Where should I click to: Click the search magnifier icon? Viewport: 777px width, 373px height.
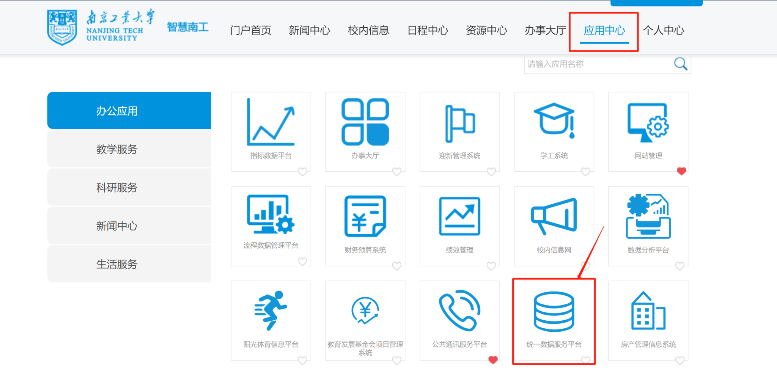coord(681,64)
